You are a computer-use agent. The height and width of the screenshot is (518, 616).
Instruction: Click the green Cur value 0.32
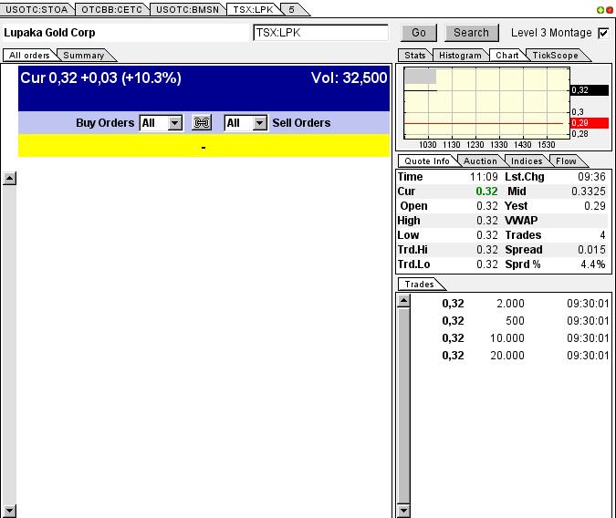coord(486,192)
